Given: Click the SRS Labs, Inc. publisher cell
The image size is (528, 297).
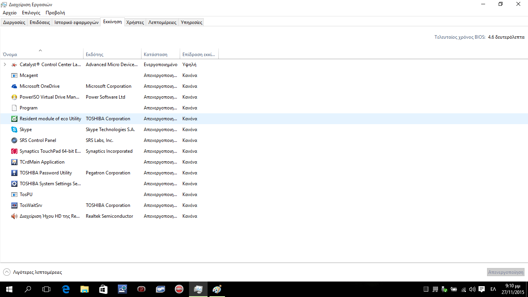Looking at the screenshot, I should pyautogui.click(x=99, y=140).
